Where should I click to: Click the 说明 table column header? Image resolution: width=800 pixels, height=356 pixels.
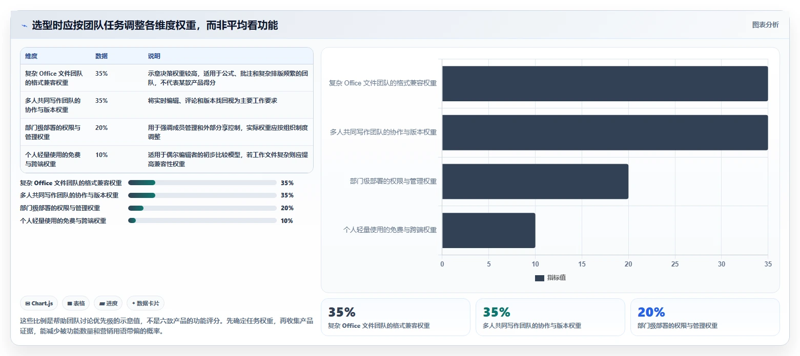pyautogui.click(x=154, y=56)
